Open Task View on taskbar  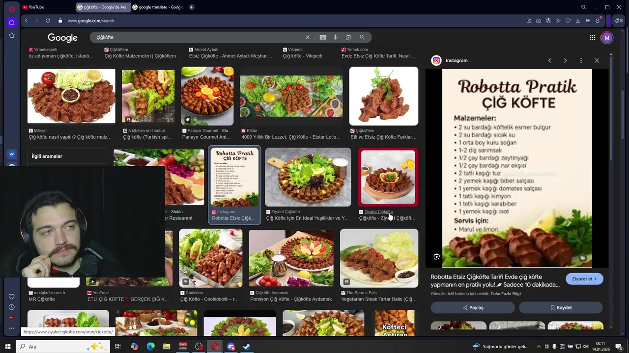(x=118, y=347)
